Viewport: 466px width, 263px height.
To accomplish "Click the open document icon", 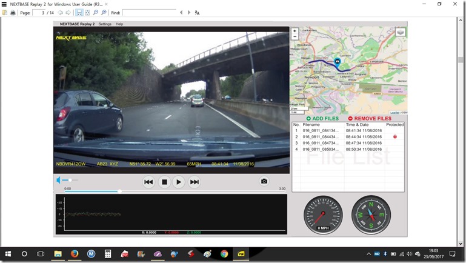I will point(5,13).
